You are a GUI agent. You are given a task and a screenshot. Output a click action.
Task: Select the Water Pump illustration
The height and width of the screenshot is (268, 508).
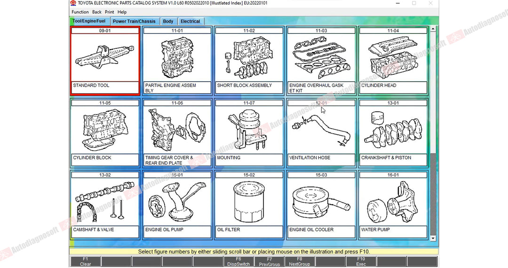pos(393,202)
